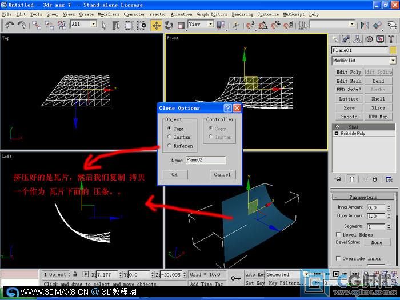Click the Name field containing Plane02

pos(206,160)
